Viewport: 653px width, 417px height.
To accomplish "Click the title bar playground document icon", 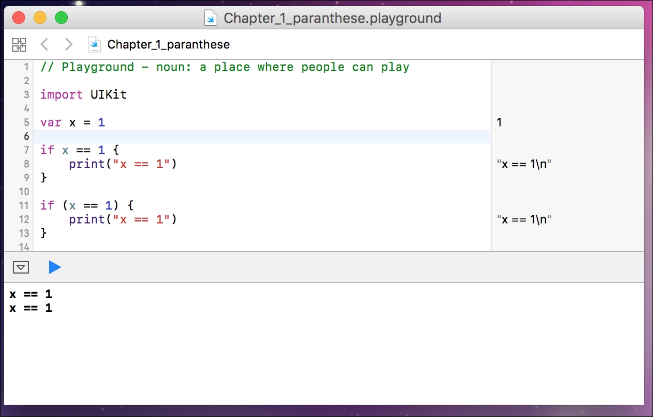I will (211, 18).
